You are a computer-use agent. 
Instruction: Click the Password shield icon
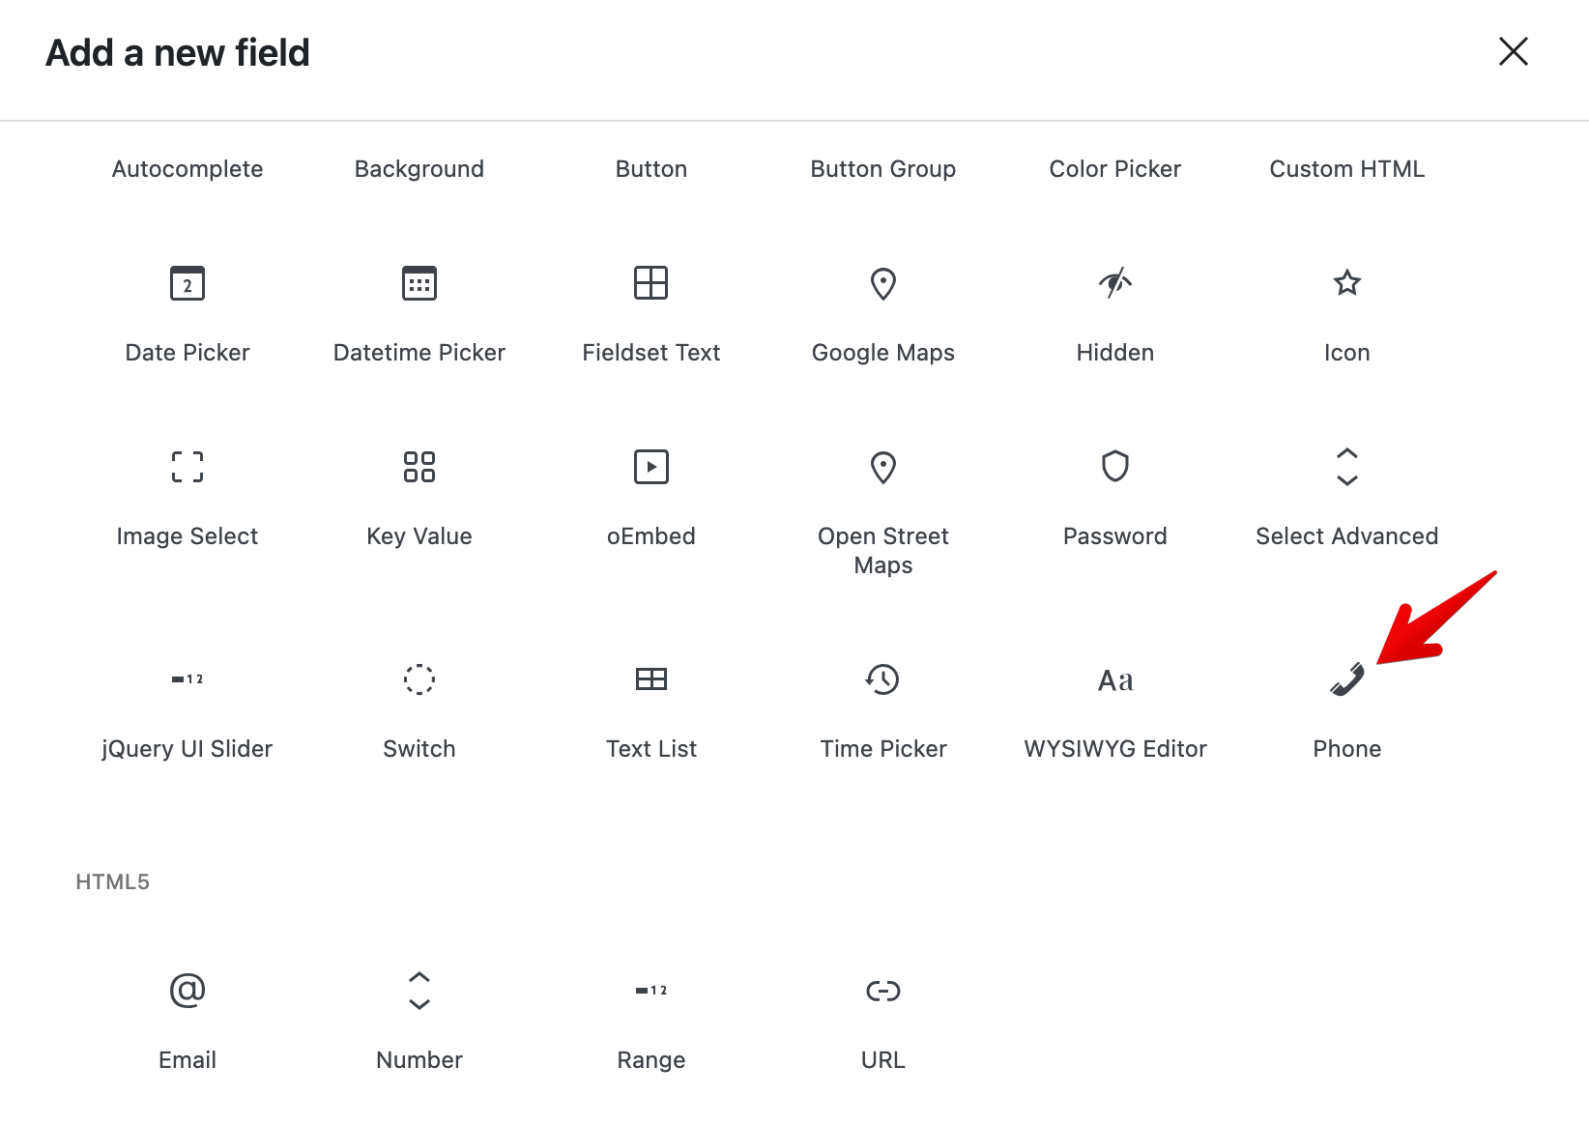[x=1114, y=467]
